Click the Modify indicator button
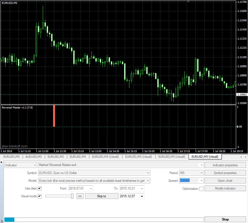This screenshot has width=248, height=223. 225,188
